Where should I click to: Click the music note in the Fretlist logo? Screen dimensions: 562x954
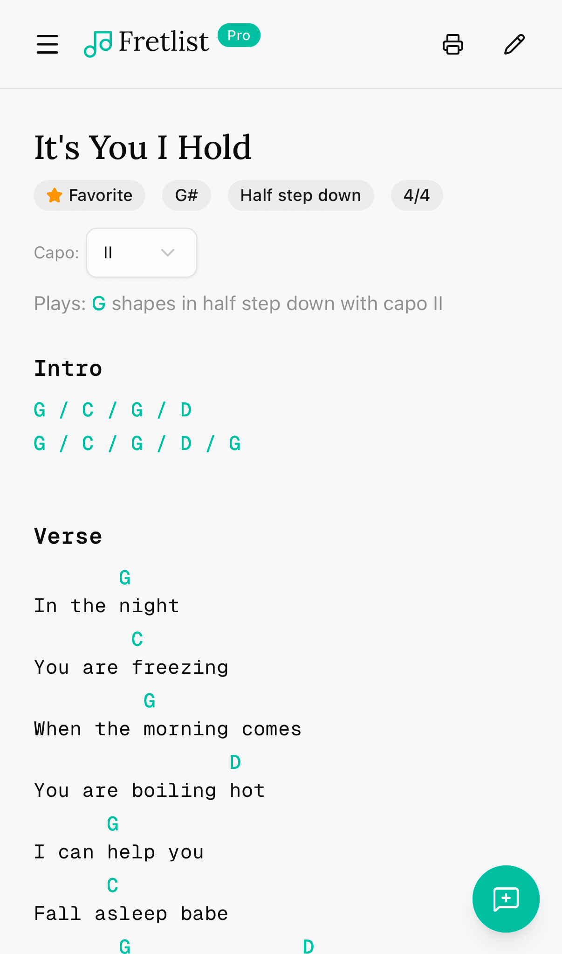point(99,44)
